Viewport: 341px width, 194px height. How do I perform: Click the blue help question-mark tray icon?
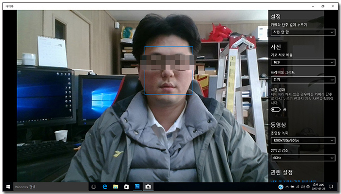[281, 187]
